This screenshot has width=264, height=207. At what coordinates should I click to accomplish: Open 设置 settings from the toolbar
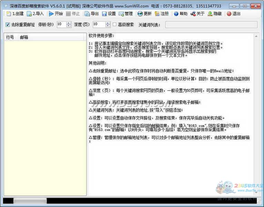coord(109,14)
